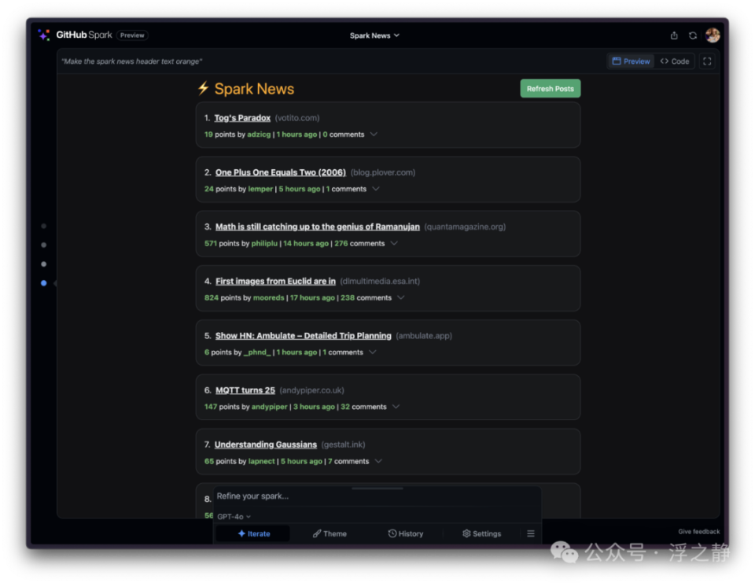Open the Spark News dropdown at top center

(x=374, y=35)
